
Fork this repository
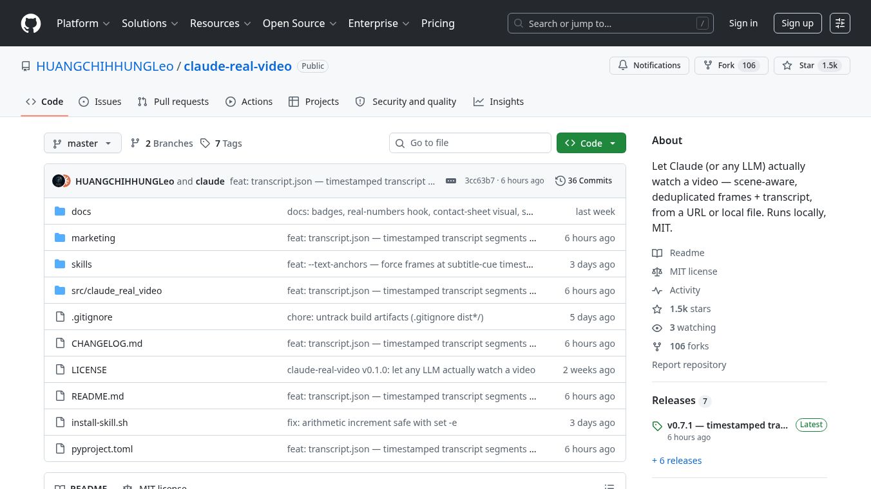(x=731, y=66)
